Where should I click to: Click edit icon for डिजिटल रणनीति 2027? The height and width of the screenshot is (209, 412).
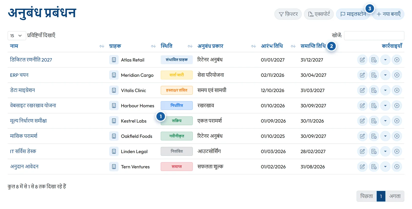click(362, 60)
